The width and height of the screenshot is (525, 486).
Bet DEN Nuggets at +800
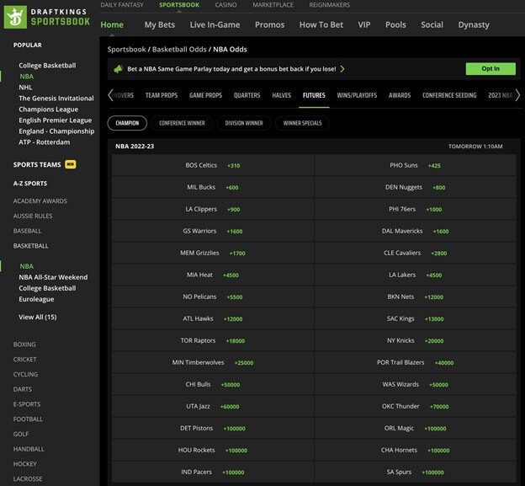tap(416, 187)
